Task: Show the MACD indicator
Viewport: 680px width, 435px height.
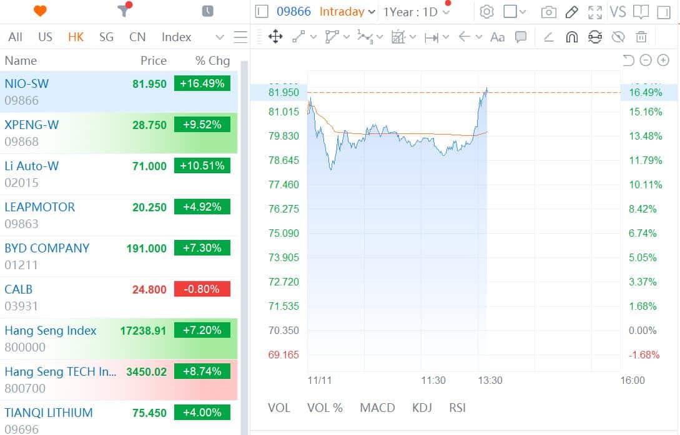Action: pos(377,408)
